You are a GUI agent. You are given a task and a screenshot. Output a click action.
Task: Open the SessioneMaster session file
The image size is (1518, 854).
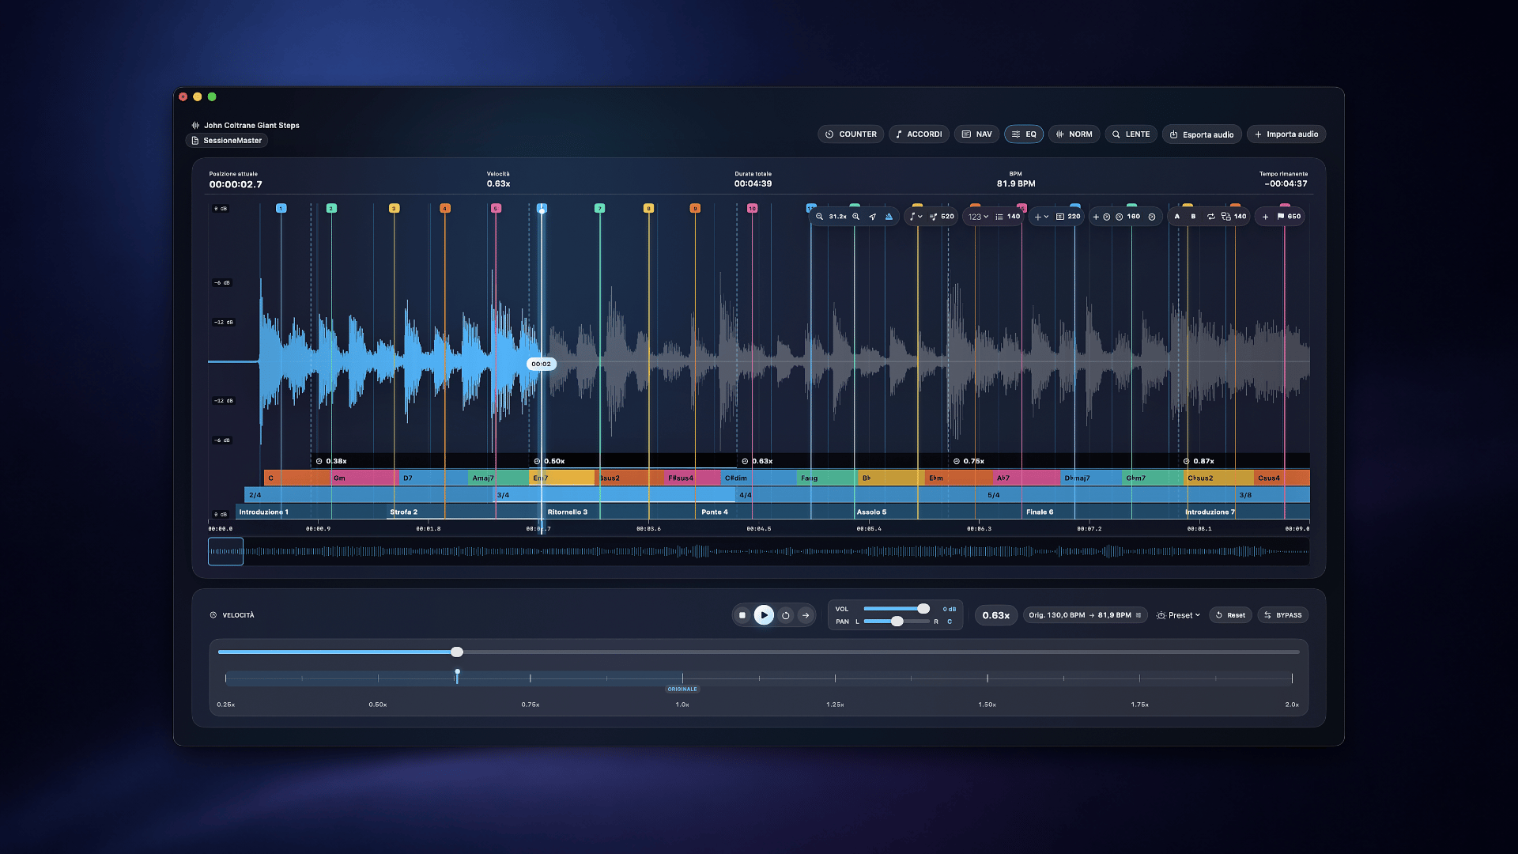click(x=227, y=141)
